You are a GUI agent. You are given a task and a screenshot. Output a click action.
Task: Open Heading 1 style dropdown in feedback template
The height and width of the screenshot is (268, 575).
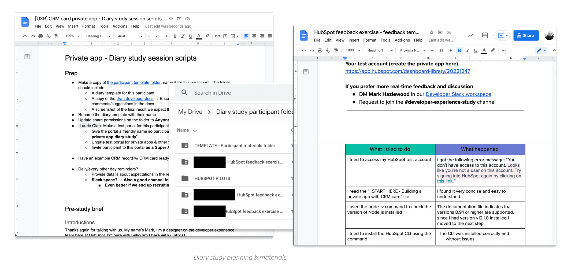pos(380,50)
